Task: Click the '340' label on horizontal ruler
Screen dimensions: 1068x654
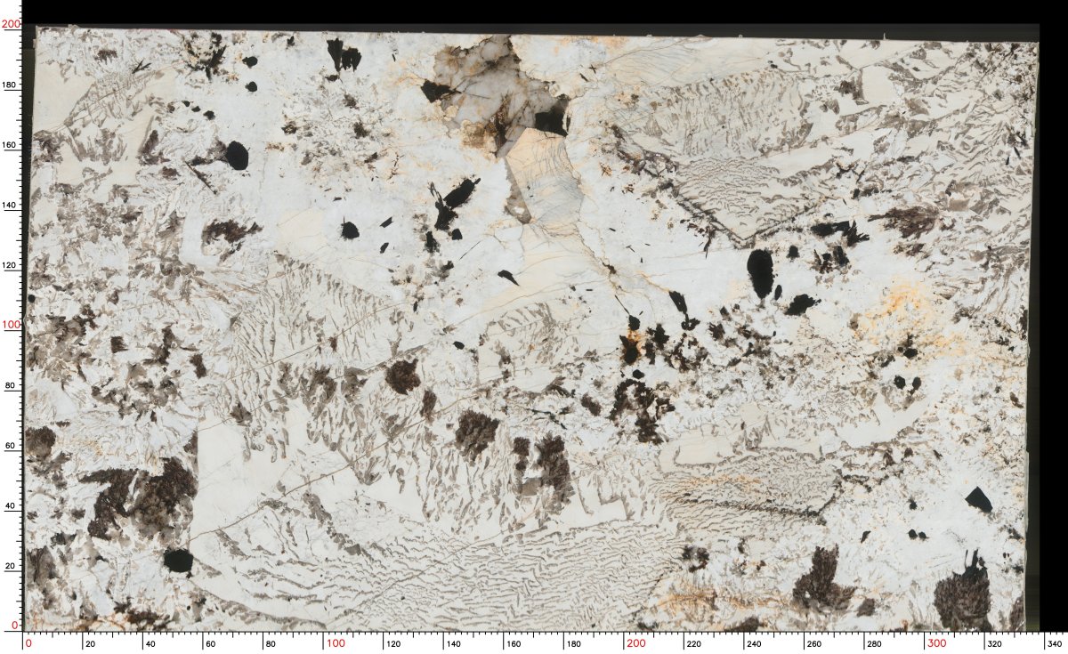Action: (x=1055, y=642)
